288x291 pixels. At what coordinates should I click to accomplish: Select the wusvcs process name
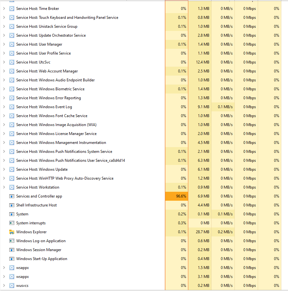click(x=22, y=286)
